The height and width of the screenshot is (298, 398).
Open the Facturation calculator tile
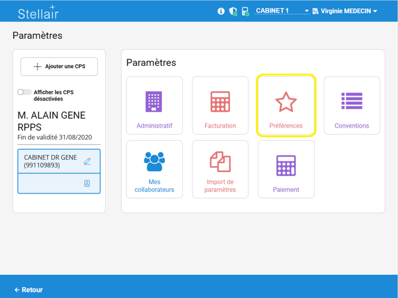click(x=220, y=105)
